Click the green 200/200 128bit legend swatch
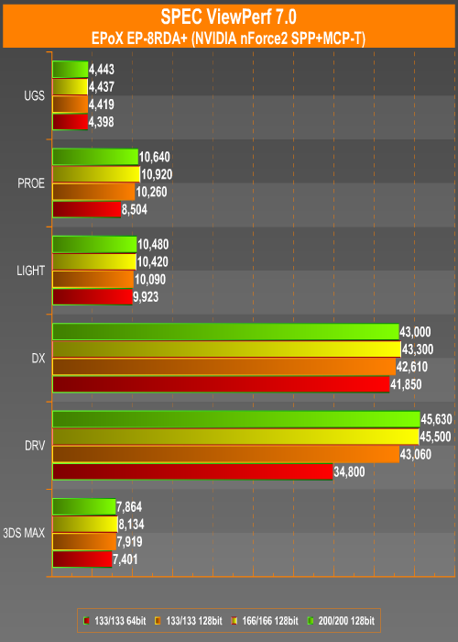This screenshot has height=642, width=458. pos(311,621)
